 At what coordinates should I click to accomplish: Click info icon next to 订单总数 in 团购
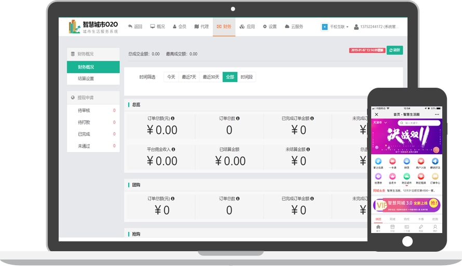pos(238,199)
